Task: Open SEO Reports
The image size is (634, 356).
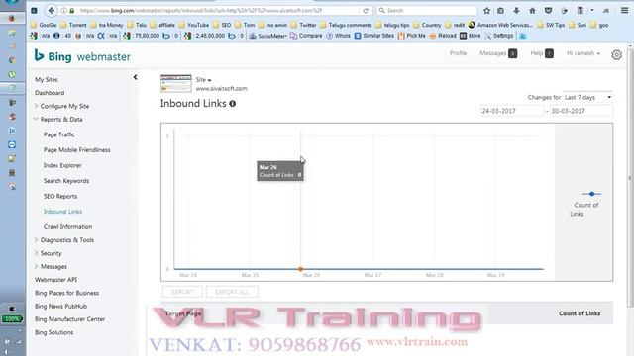Action: pyautogui.click(x=60, y=196)
